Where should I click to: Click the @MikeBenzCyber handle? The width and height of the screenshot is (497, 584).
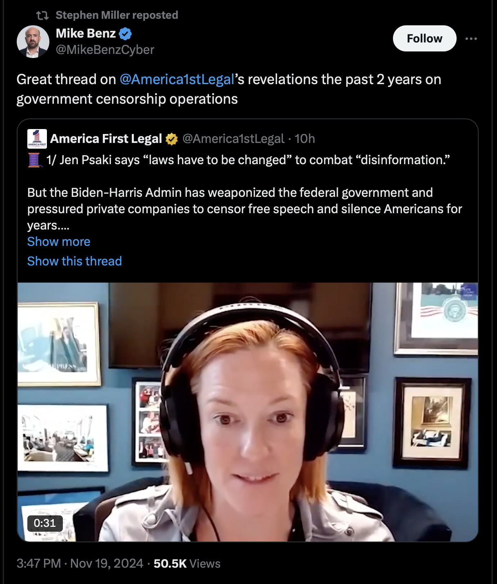coord(105,50)
